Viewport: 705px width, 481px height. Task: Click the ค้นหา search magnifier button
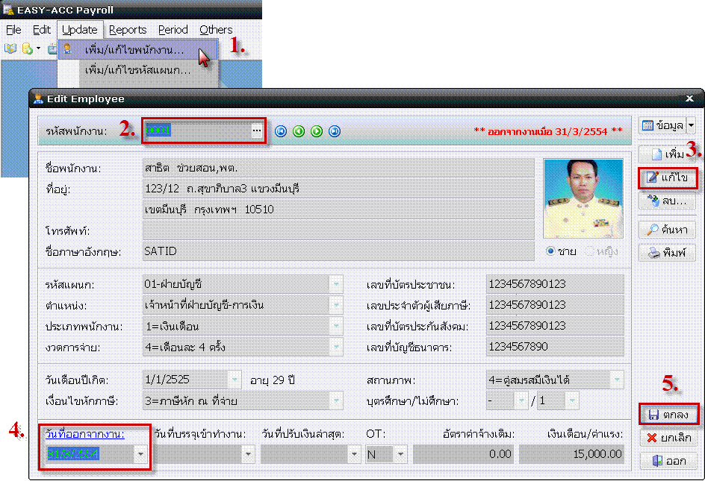coord(668,230)
